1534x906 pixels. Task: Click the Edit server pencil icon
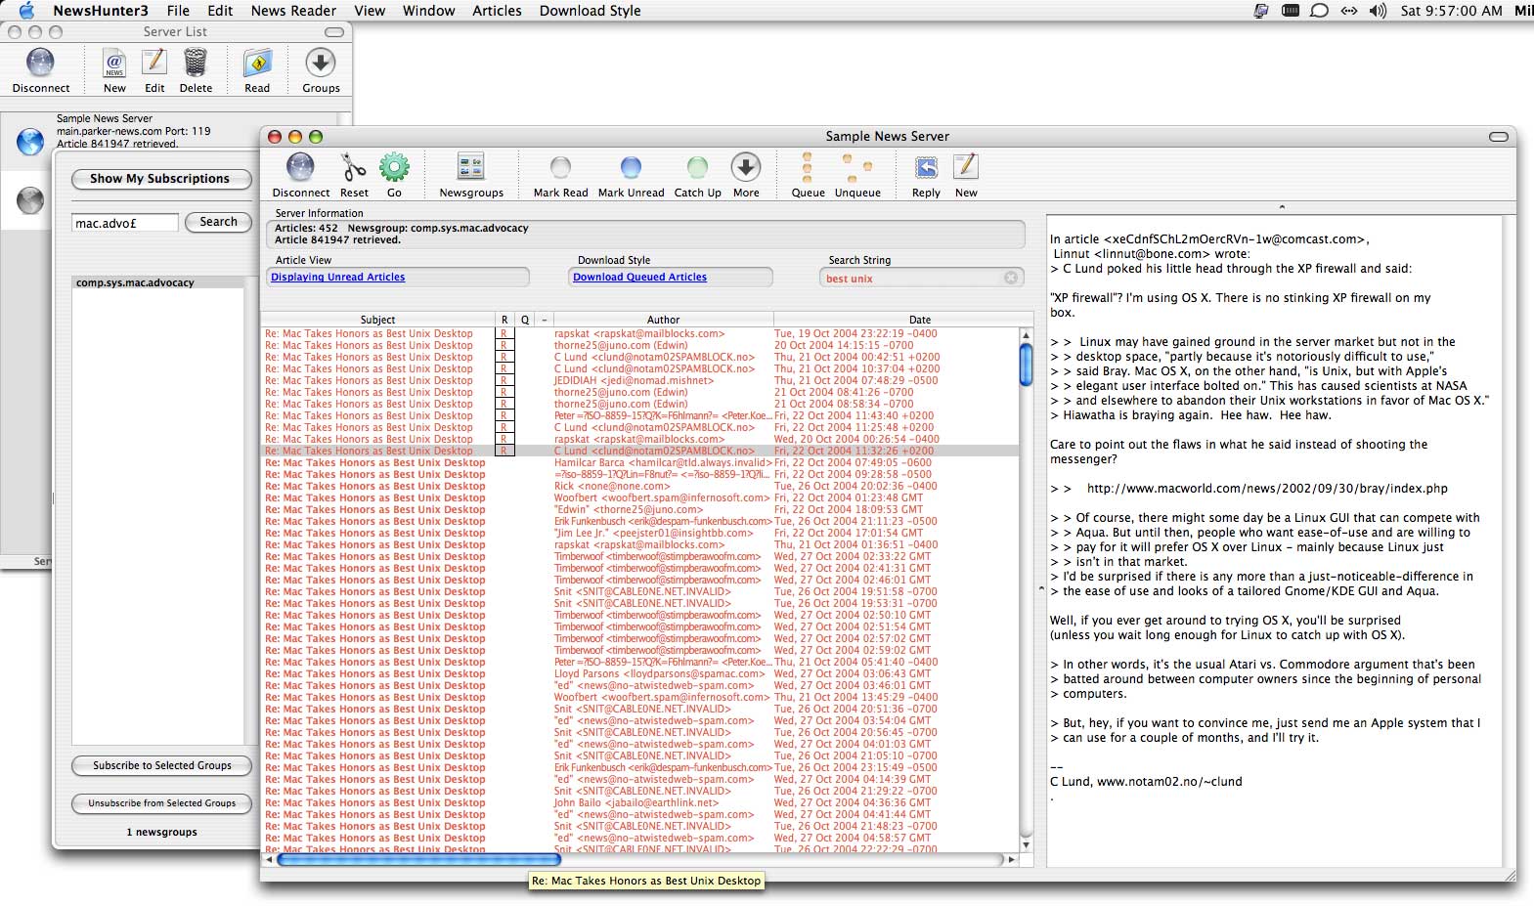[154, 64]
